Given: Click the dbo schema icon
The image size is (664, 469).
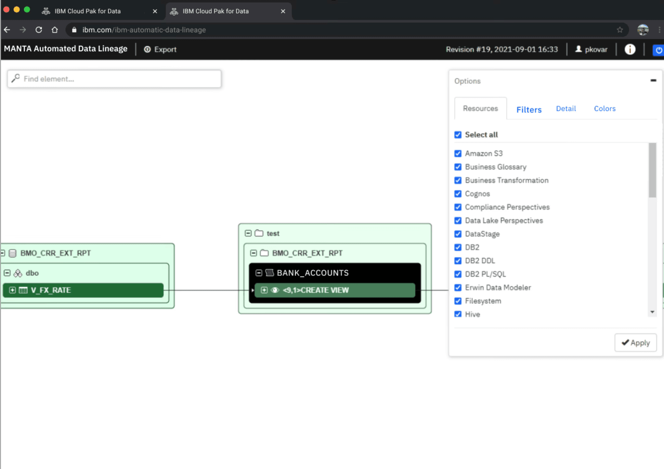Looking at the screenshot, I should point(18,273).
